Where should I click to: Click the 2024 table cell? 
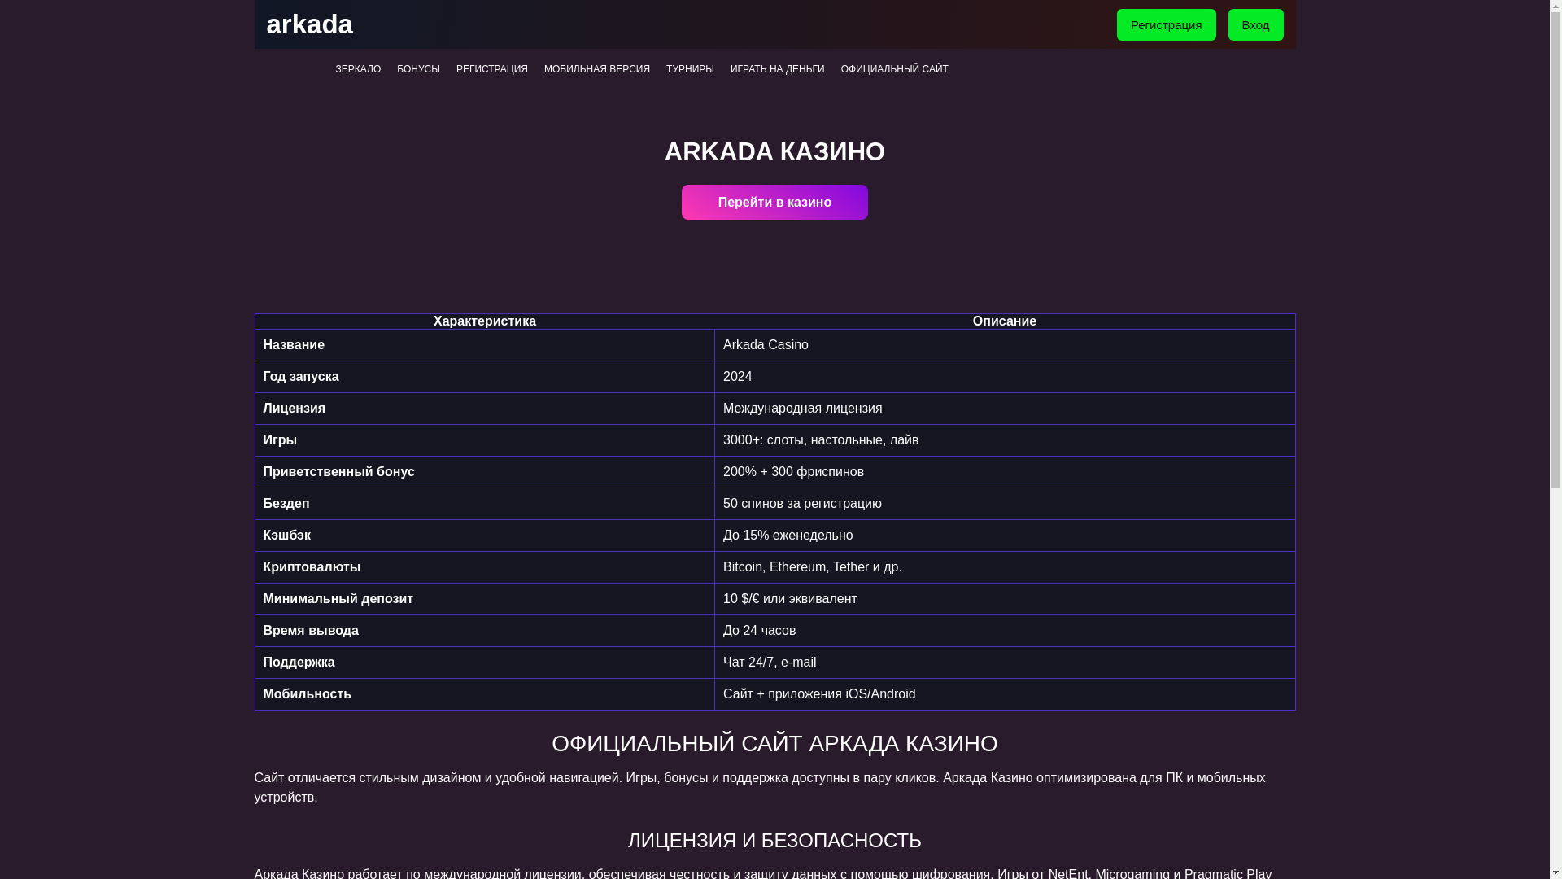(x=1004, y=377)
